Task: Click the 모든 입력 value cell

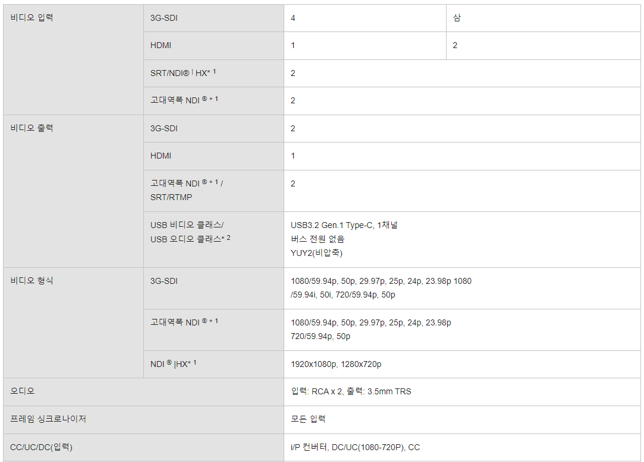Action: (308, 419)
